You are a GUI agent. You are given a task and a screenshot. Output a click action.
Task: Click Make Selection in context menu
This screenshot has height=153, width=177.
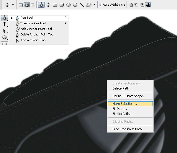click(x=130, y=104)
